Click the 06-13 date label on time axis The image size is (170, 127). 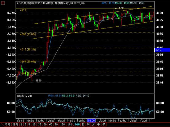tap(21, 121)
